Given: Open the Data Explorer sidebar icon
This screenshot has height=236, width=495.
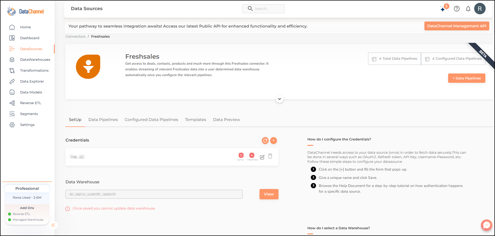Looking at the screenshot, I should click(12, 81).
